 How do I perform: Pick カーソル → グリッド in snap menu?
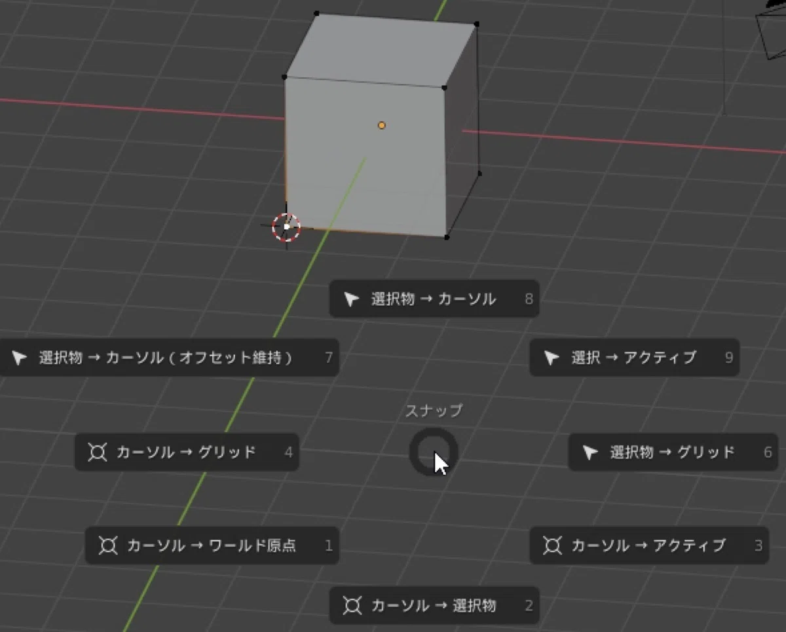(x=187, y=452)
